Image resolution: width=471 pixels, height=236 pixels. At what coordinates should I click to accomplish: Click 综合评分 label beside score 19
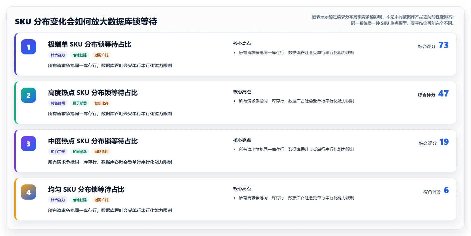(428, 143)
